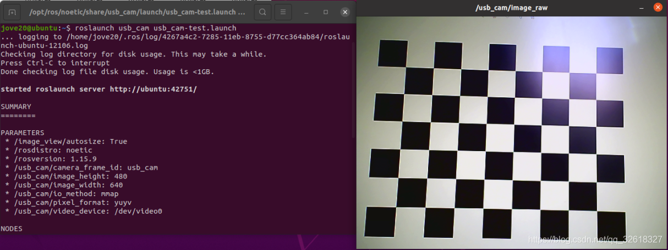Image resolution: width=668 pixels, height=250 pixels.
Task: Minimize the /usb_cam/image_raw window
Action: pyautogui.click(x=641, y=7)
